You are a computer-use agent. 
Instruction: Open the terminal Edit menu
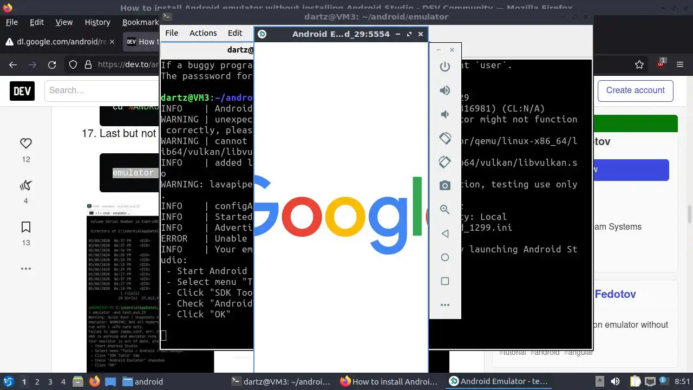pyautogui.click(x=235, y=33)
